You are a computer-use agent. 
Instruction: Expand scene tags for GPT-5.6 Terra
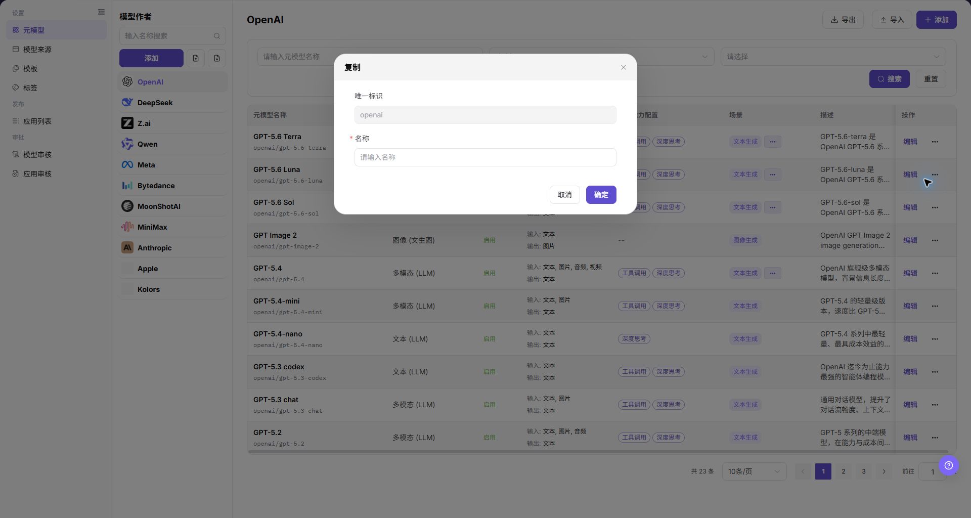[772, 142]
